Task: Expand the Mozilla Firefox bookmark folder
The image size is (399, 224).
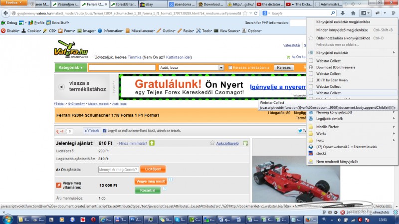Action: pyautogui.click(x=352, y=127)
